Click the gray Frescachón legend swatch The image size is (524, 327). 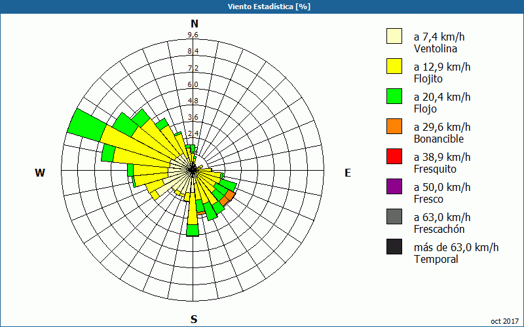point(394,216)
